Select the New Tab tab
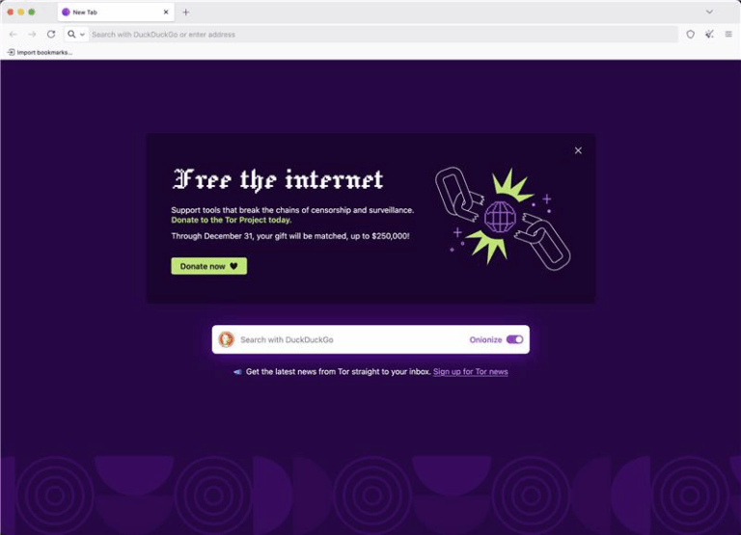 [116, 12]
